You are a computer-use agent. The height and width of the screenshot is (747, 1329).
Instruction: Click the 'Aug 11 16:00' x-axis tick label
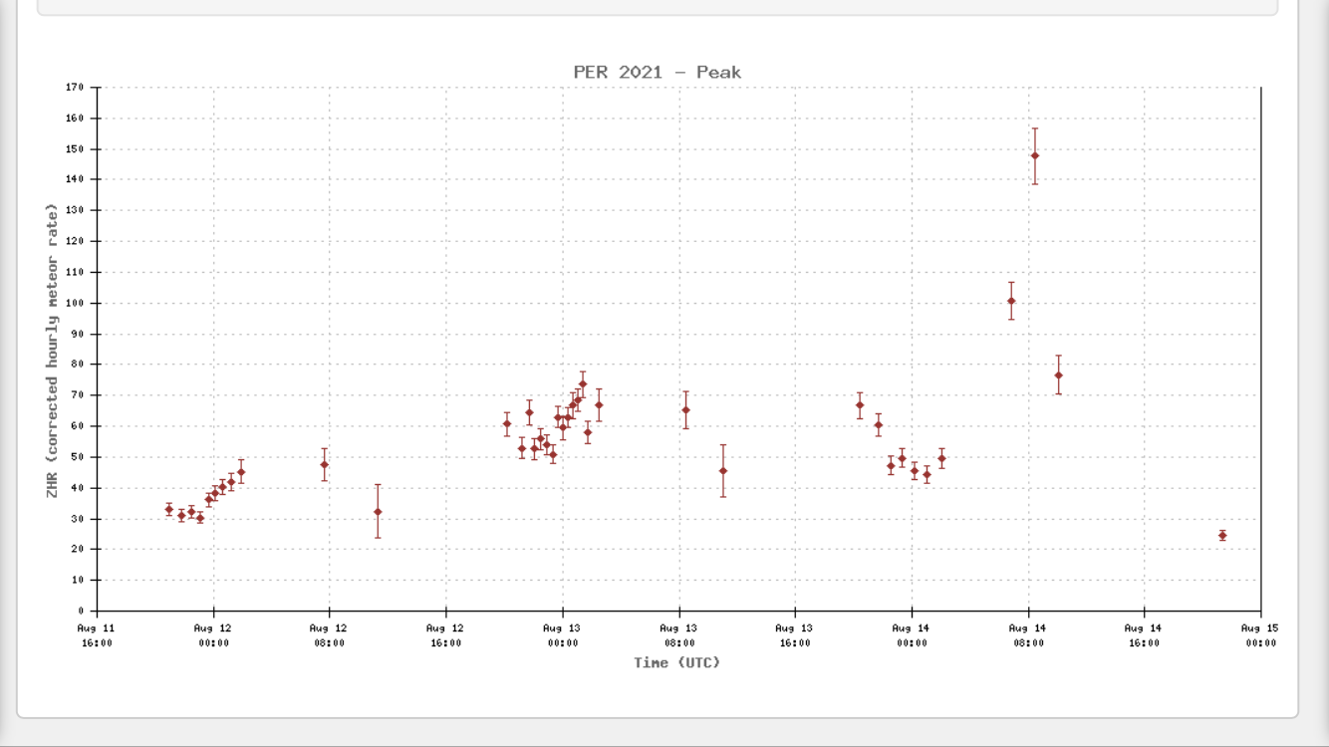pyautogui.click(x=96, y=635)
